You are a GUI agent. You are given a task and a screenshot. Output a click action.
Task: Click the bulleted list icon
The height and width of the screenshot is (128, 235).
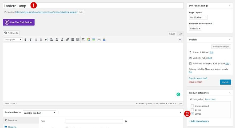coord(36,40)
